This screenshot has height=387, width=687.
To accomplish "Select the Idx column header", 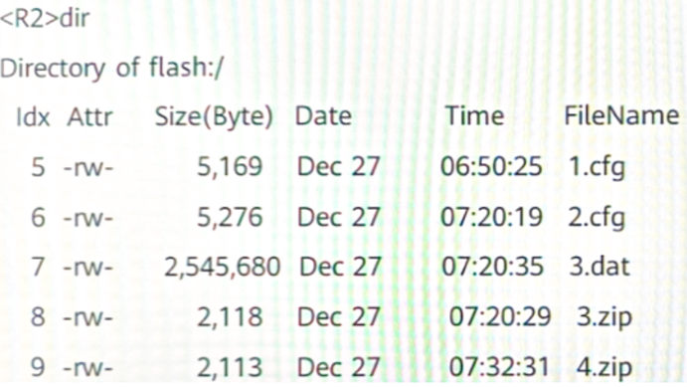I will click(33, 117).
